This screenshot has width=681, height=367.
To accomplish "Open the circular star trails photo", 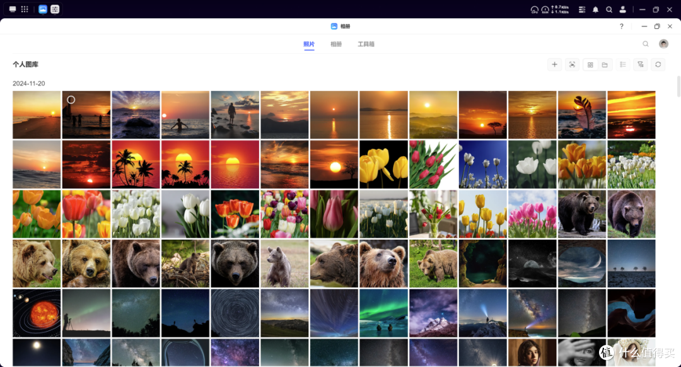I will pyautogui.click(x=235, y=313).
